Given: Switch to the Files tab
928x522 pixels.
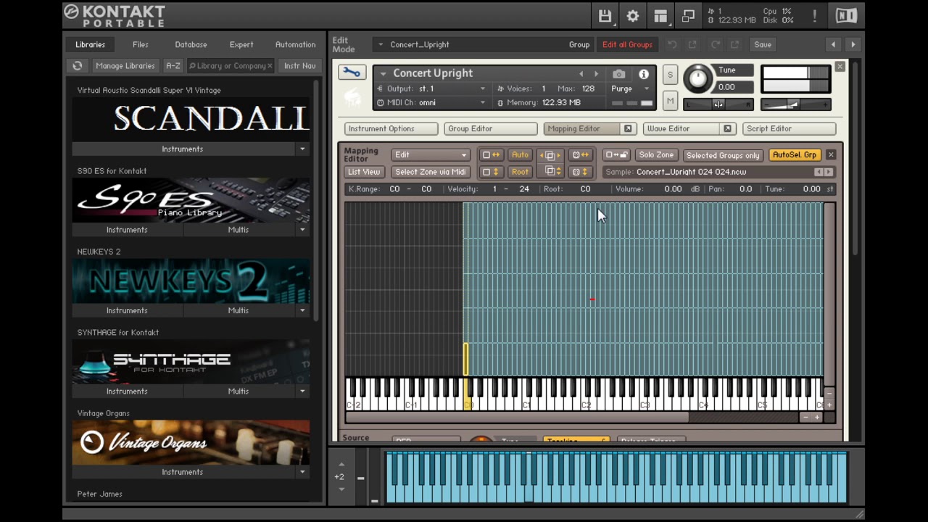Looking at the screenshot, I should [x=141, y=45].
